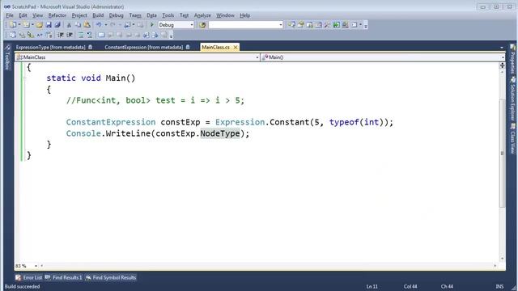Click the Cut scissors icon
518x291 pixels.
(x=69, y=25)
